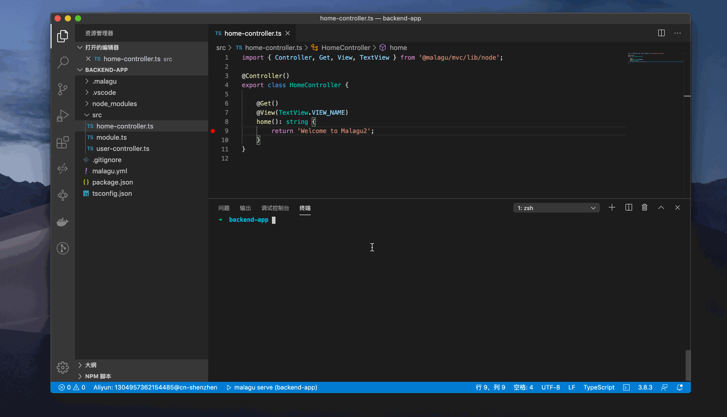Open the Search view in activity bar

63,63
